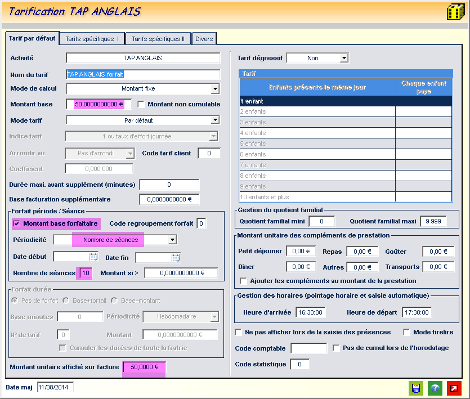Switch to the Tarifs spécifiques I tab
The image size is (470, 399).
[x=92, y=39]
